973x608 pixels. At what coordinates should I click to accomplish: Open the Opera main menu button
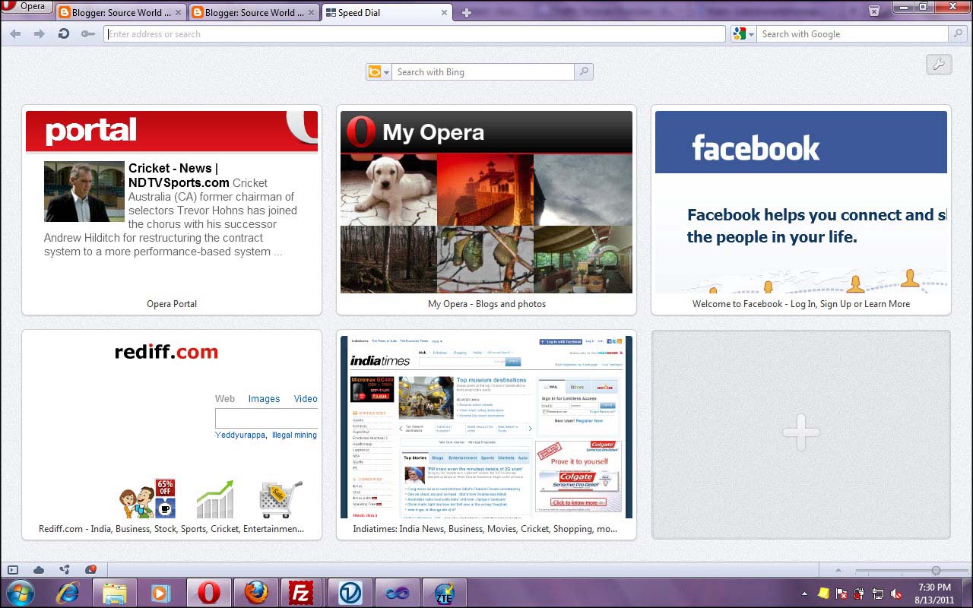(x=25, y=7)
